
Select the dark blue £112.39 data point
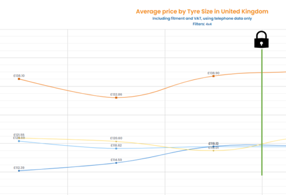pos(19,171)
